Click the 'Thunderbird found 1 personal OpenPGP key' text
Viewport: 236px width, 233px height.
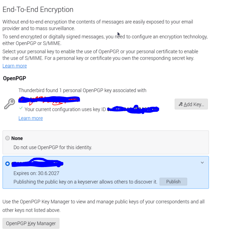click(82, 90)
